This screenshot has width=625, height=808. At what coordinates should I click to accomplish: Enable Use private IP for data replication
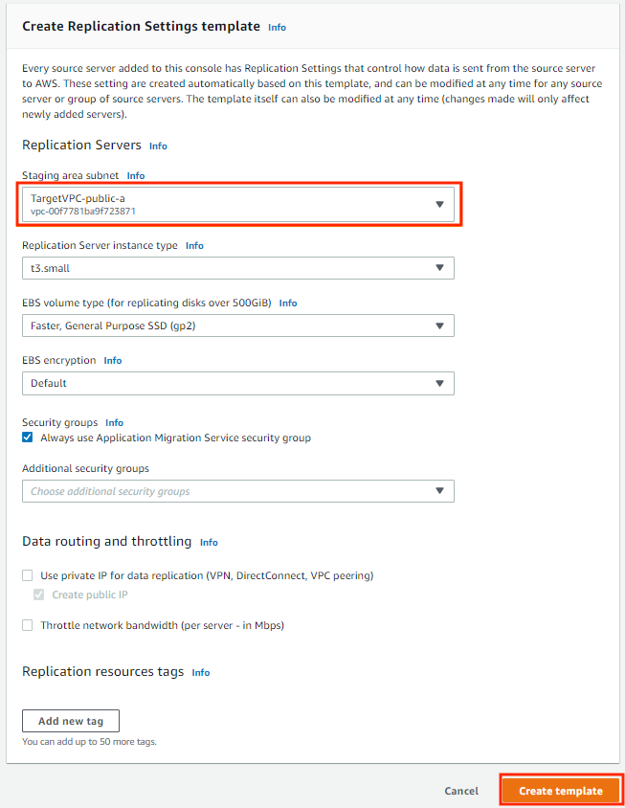28,575
